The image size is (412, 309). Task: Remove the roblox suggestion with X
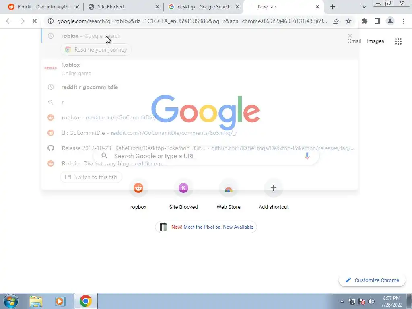click(x=350, y=35)
